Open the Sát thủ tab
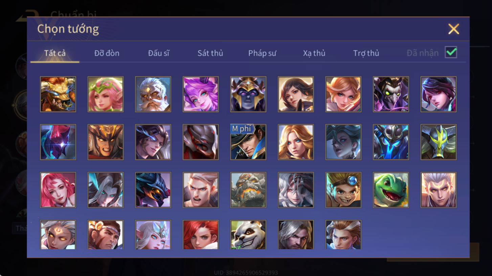492x276 pixels. pos(210,53)
